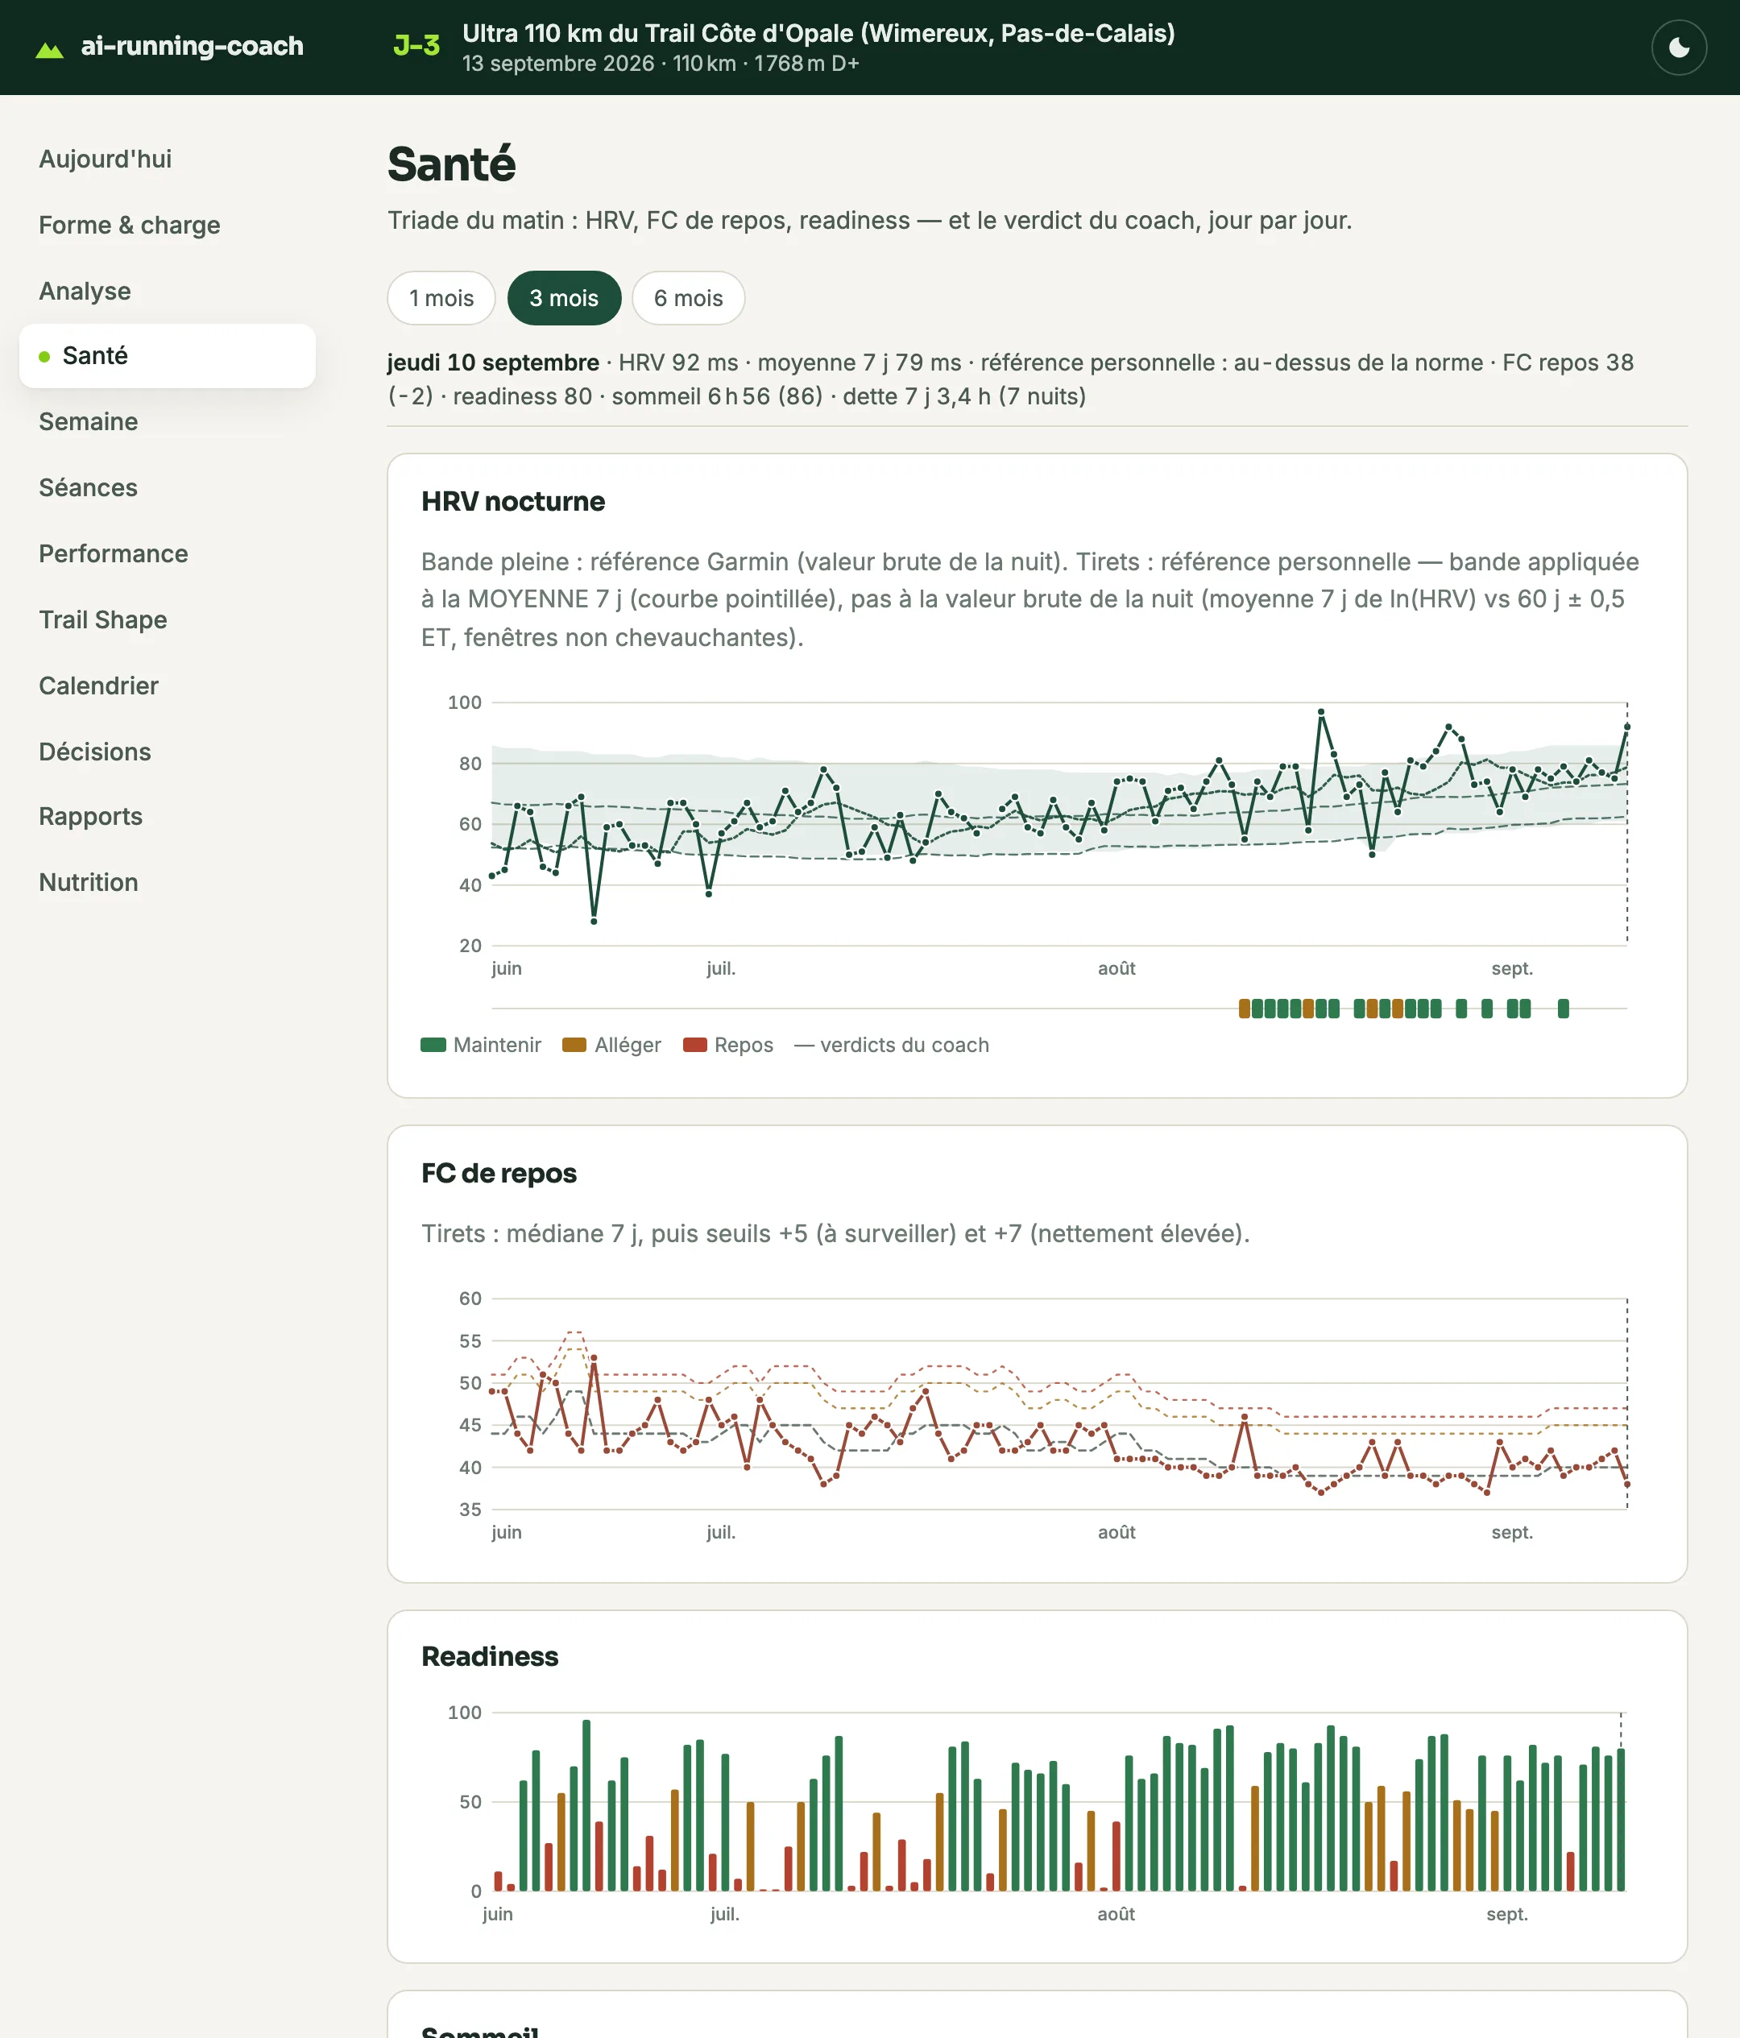Click the last coach verdict marker
1740x2038 pixels.
1564,1009
